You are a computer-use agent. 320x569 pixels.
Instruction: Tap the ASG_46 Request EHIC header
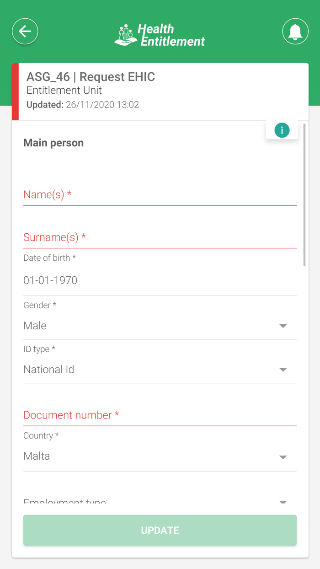(x=91, y=77)
